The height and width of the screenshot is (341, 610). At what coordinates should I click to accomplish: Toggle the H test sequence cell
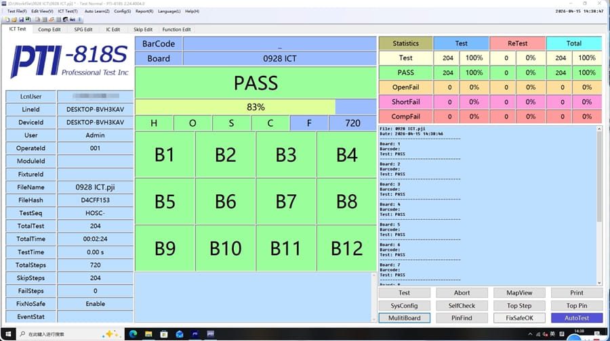click(x=154, y=123)
